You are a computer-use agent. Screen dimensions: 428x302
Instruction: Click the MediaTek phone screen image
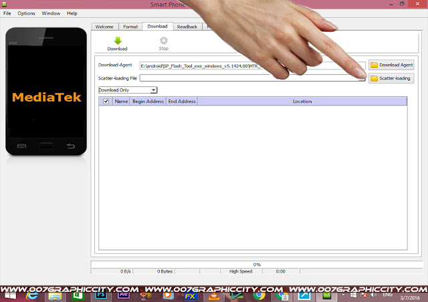tap(46, 92)
